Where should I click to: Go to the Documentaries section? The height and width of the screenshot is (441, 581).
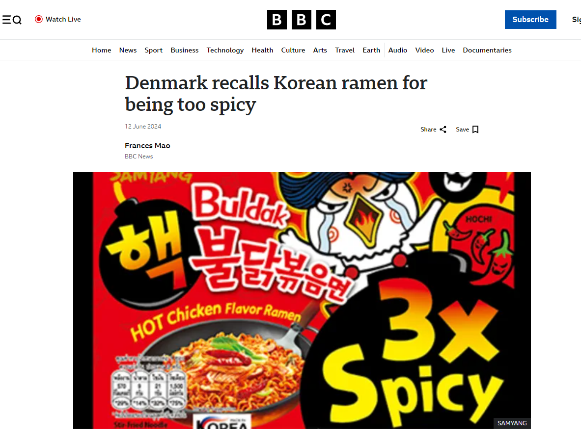(487, 50)
